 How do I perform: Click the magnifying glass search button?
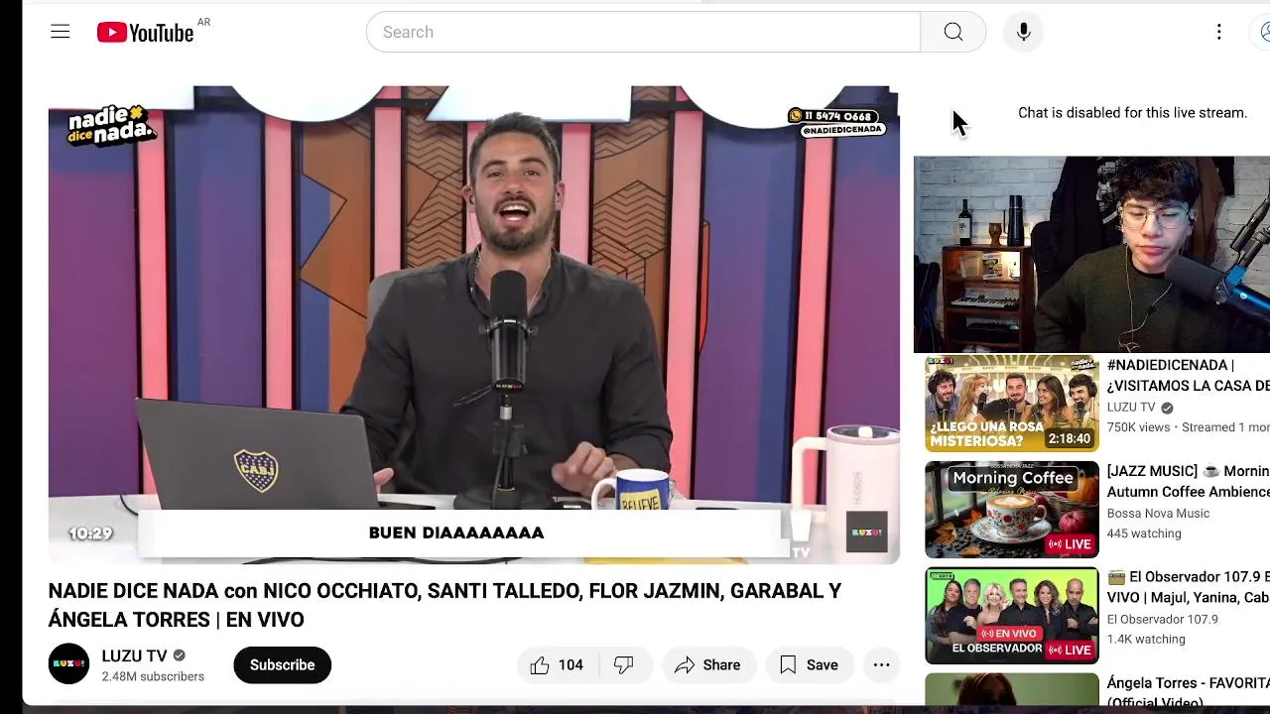pos(953,32)
